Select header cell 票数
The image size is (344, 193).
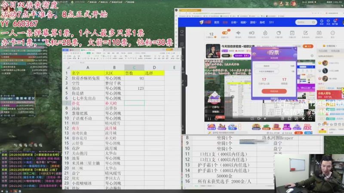[x=134, y=73]
